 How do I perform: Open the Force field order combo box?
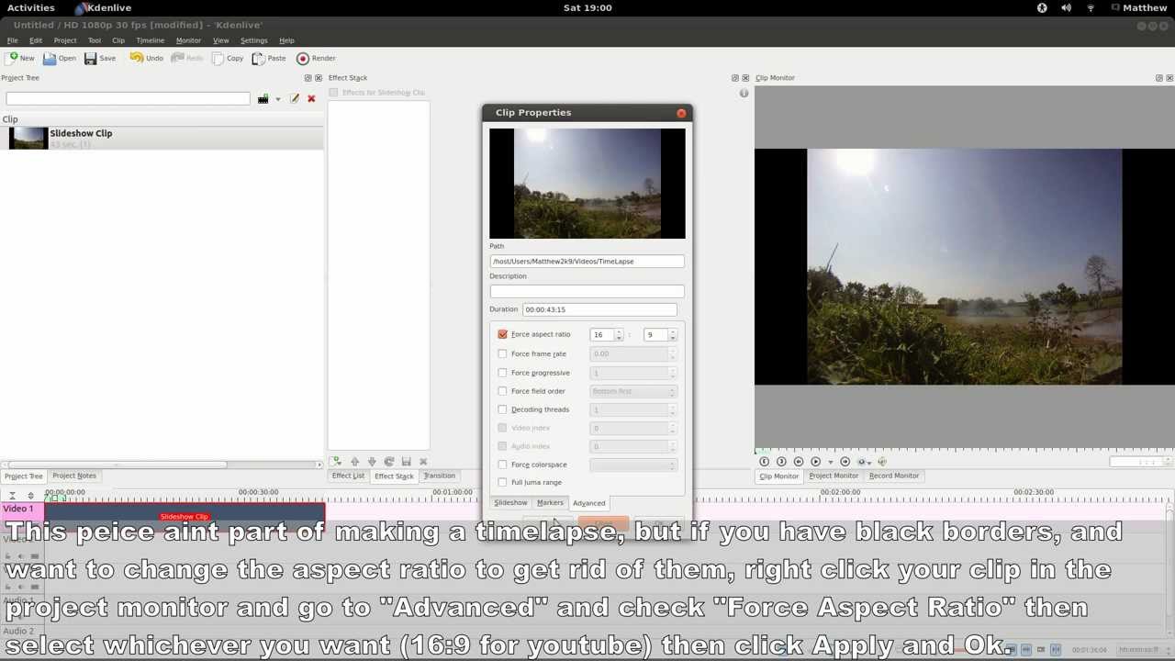633,391
